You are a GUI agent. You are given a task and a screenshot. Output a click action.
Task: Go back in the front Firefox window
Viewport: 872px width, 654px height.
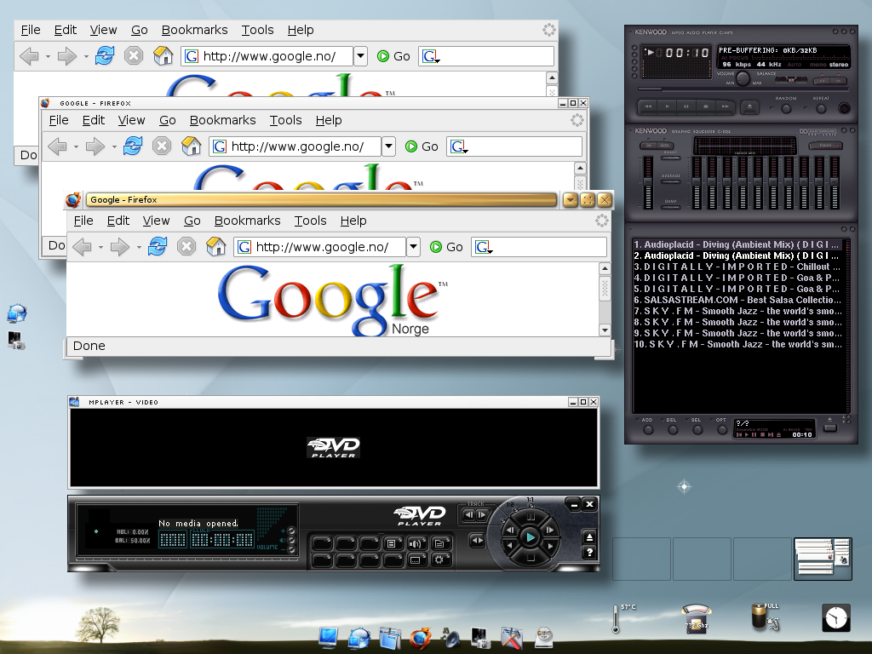click(83, 246)
